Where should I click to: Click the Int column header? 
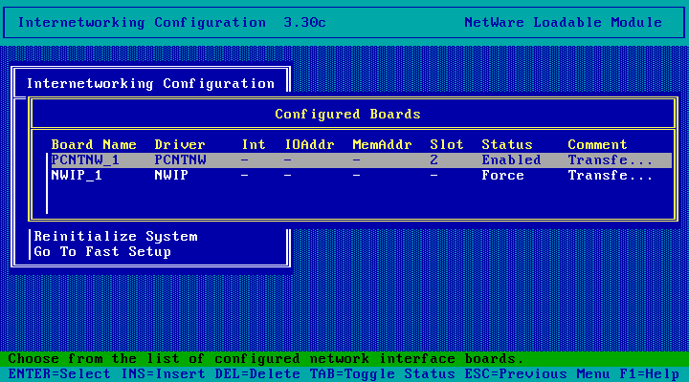(x=254, y=145)
